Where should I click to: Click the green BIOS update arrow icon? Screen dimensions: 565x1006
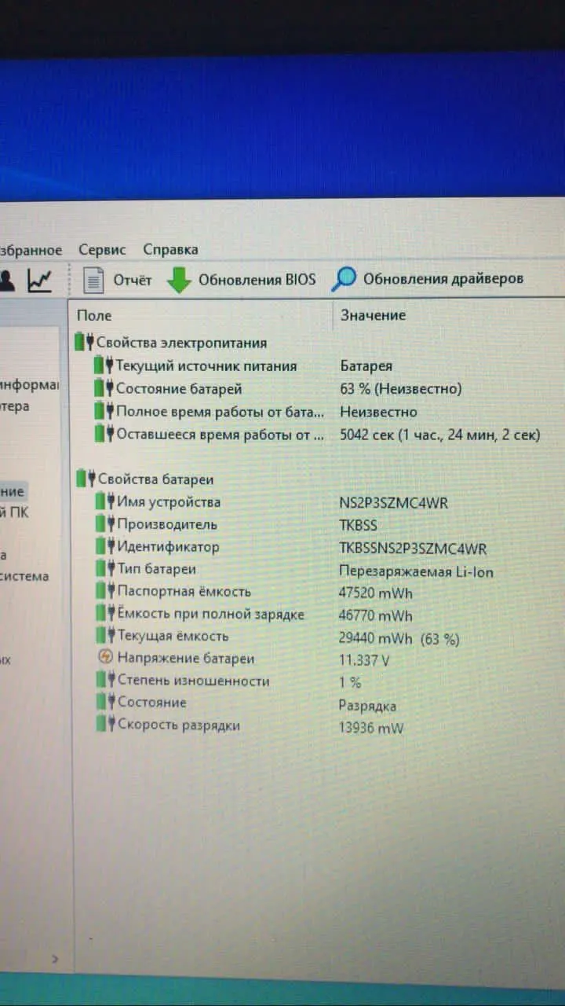pyautogui.click(x=179, y=280)
